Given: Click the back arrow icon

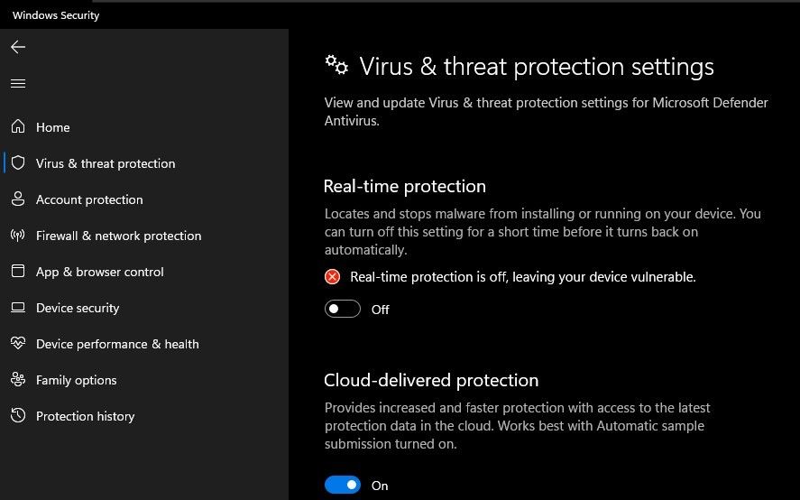Looking at the screenshot, I should pos(18,47).
